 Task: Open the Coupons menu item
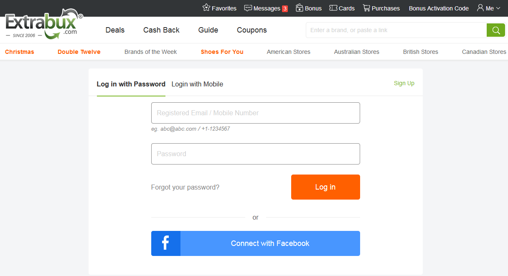coord(251,30)
